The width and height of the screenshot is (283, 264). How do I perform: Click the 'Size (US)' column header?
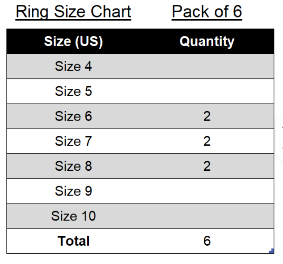point(73,41)
